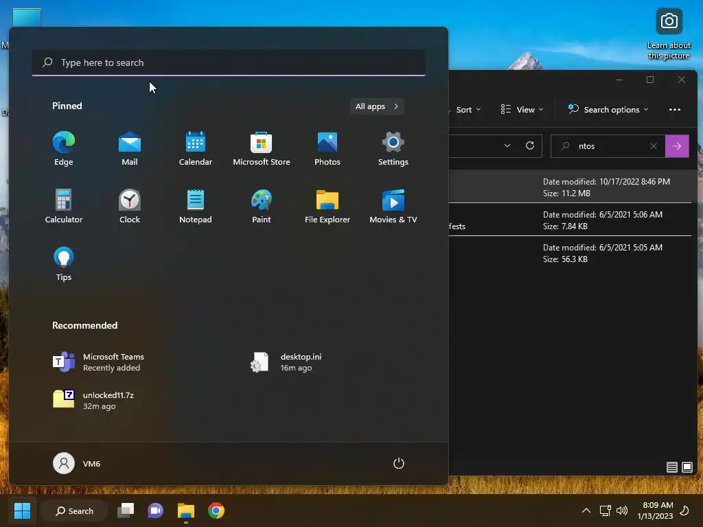Open the Tips app
This screenshot has width=703, height=527.
coord(64,264)
